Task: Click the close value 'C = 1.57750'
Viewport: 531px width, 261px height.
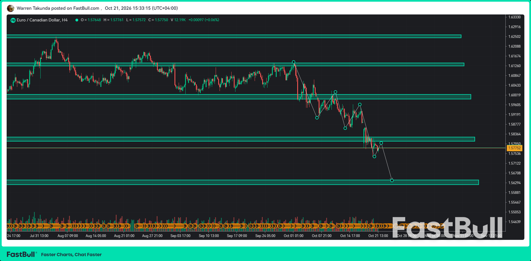Action: click(158, 20)
